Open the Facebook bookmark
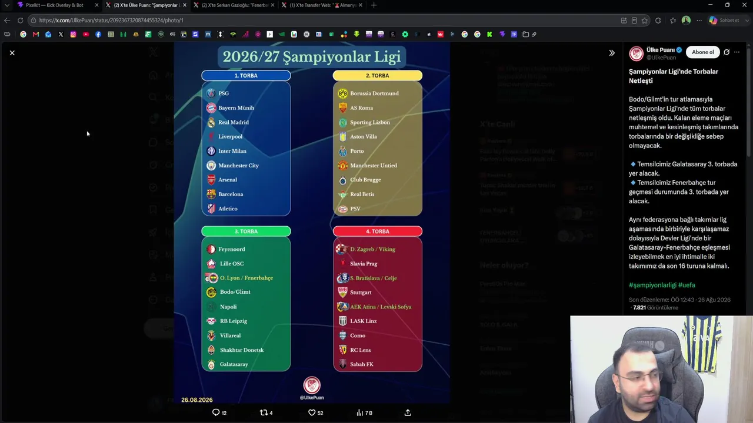 [98, 34]
